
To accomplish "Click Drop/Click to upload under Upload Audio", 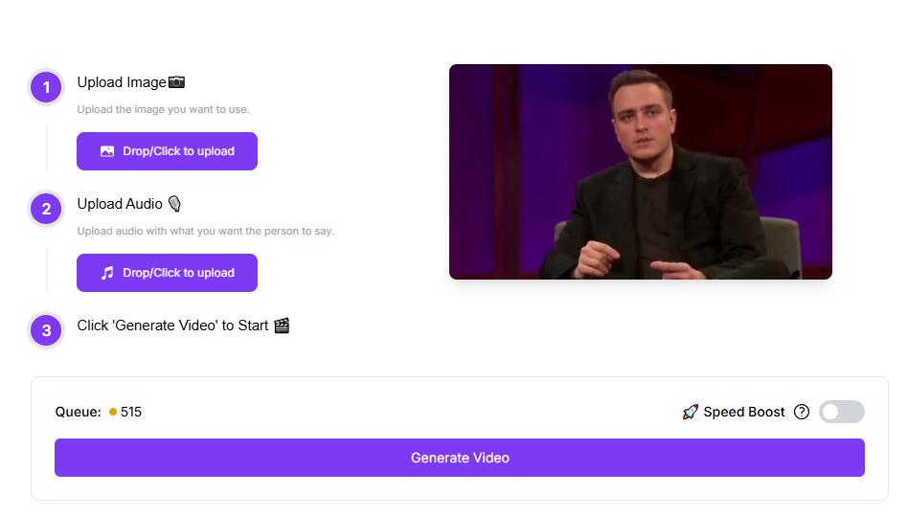I will (x=168, y=273).
